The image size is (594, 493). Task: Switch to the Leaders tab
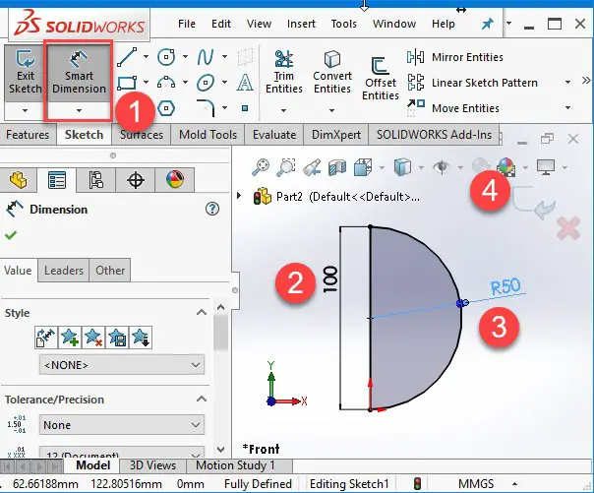coord(64,271)
